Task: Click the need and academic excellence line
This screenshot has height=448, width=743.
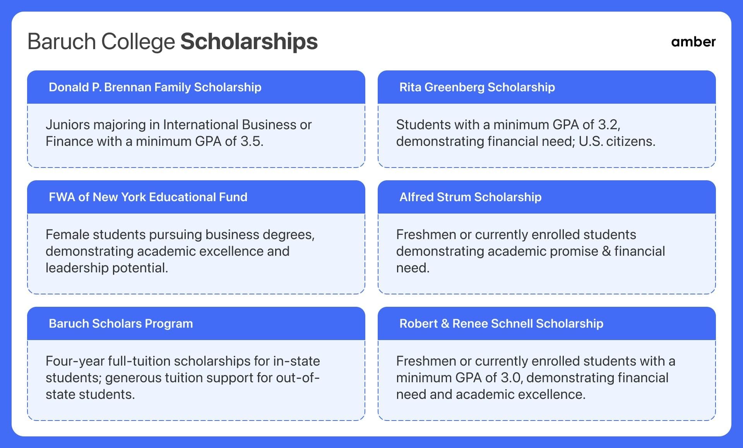Action: click(491, 394)
